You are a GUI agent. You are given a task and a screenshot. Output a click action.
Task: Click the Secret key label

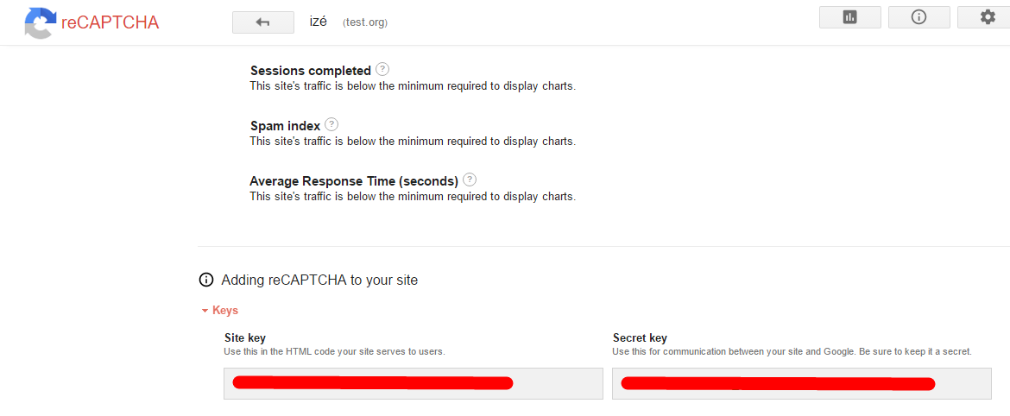[x=640, y=338]
